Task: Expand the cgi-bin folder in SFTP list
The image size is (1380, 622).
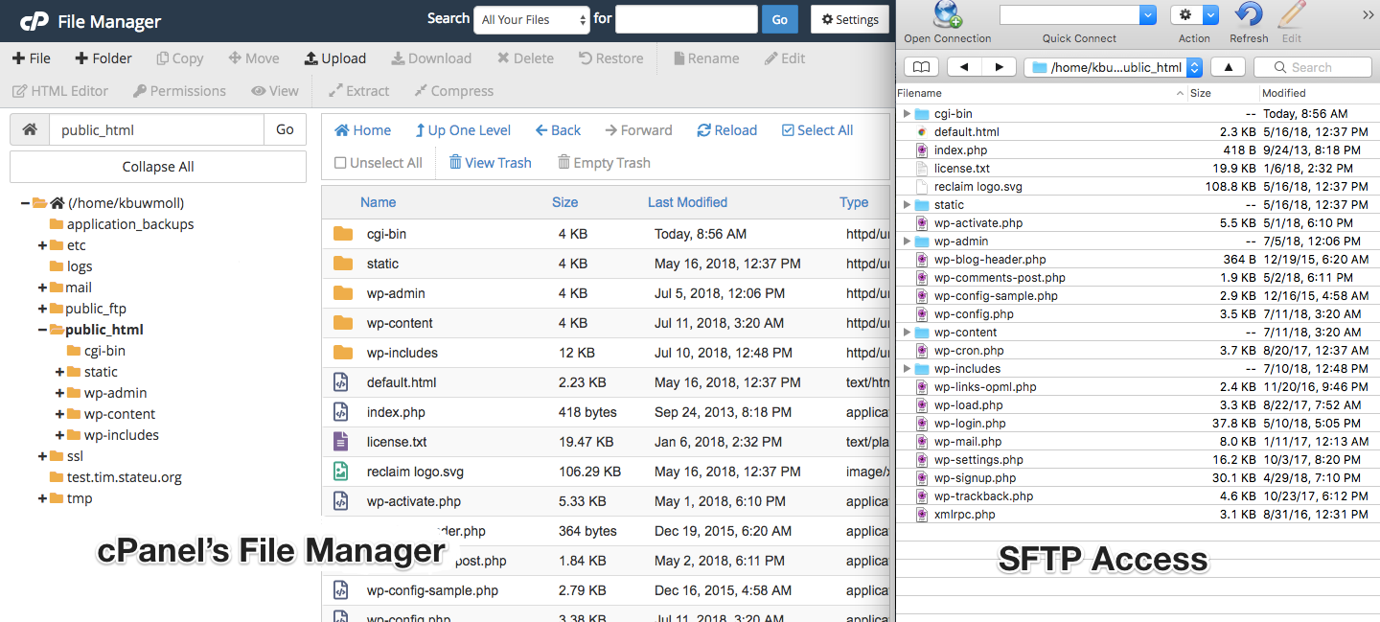Action: click(907, 114)
